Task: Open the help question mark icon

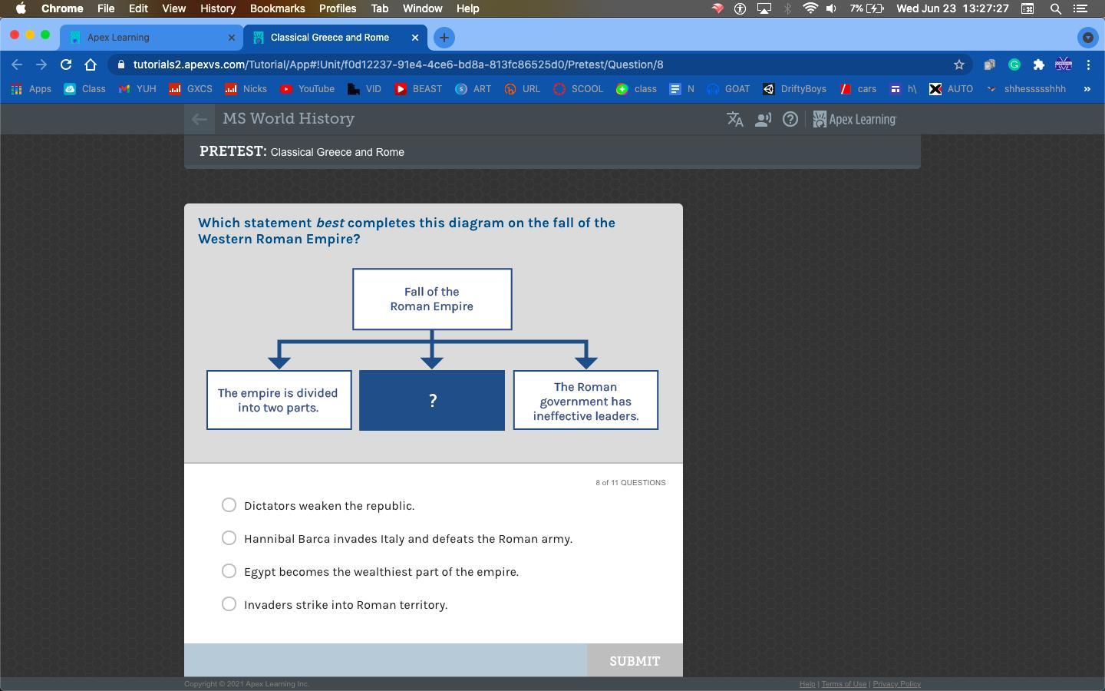Action: [790, 119]
